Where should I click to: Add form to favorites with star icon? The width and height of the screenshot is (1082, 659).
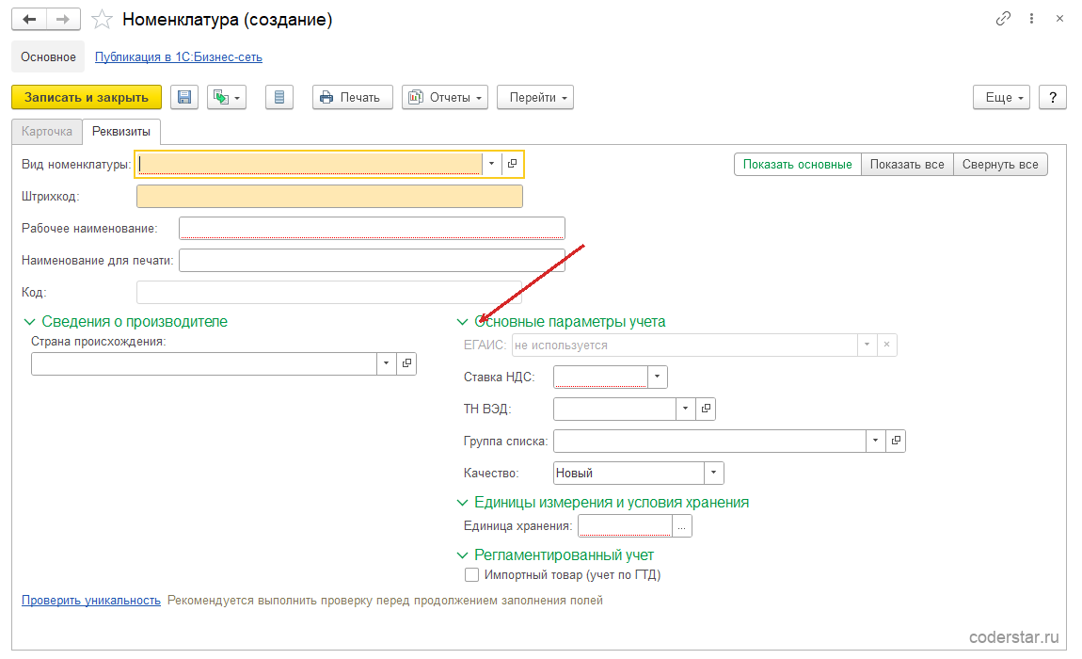click(x=103, y=20)
